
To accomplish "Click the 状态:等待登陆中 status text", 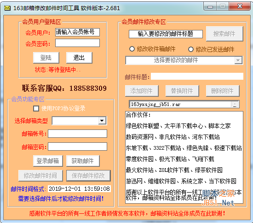I will pyautogui.click(x=57, y=70).
